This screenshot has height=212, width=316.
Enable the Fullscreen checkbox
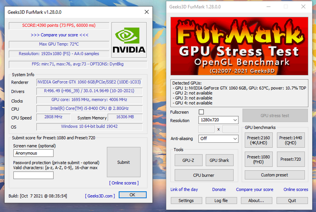201,112
